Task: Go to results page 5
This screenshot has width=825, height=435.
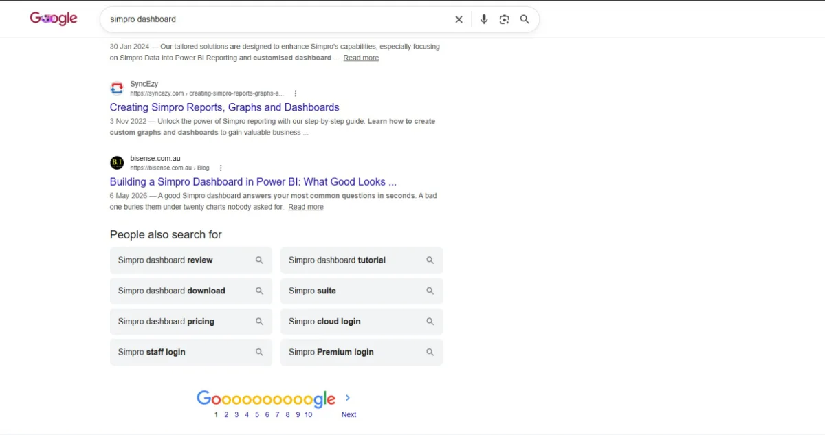Action: [x=257, y=414]
